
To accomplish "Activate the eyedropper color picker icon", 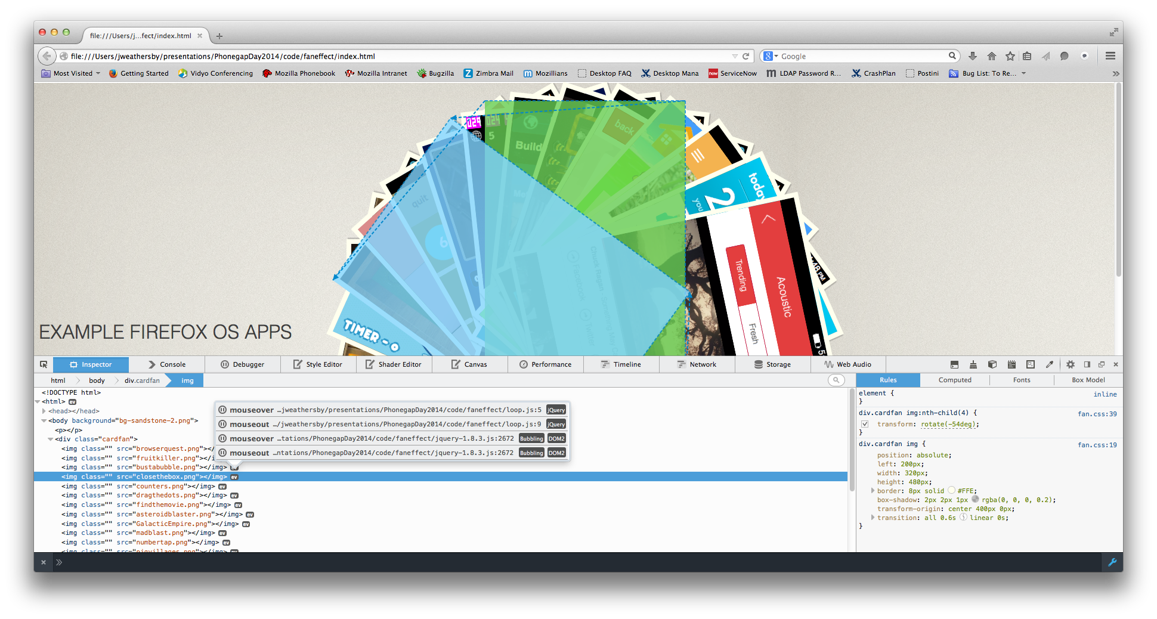I will click(x=1050, y=364).
